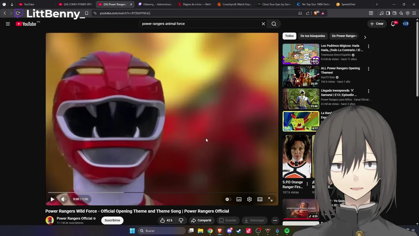
Task: Click the Descargar download button
Action: point(254,220)
